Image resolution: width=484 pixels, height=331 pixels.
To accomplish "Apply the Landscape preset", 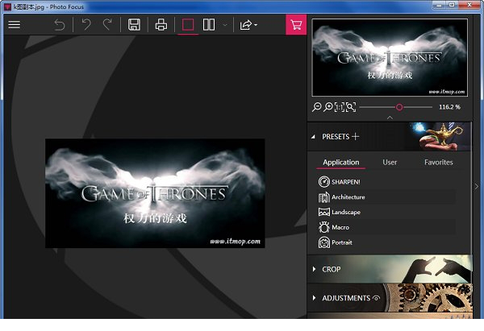I will point(345,212).
